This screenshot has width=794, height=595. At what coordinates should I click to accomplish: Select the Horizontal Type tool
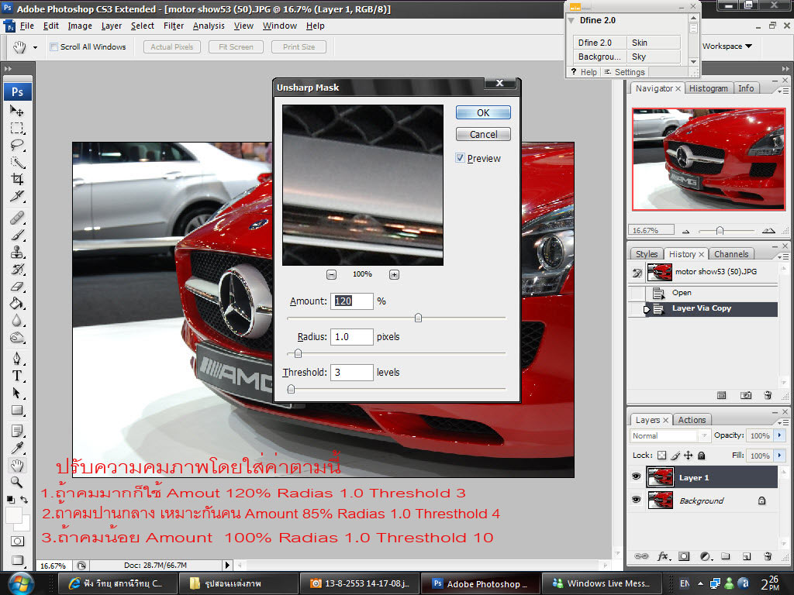[17, 376]
